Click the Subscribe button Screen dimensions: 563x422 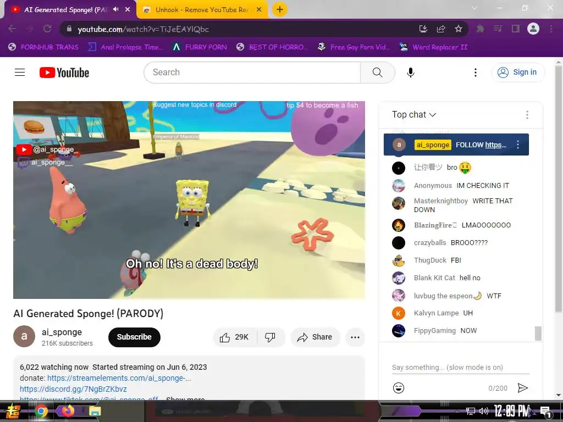click(134, 337)
